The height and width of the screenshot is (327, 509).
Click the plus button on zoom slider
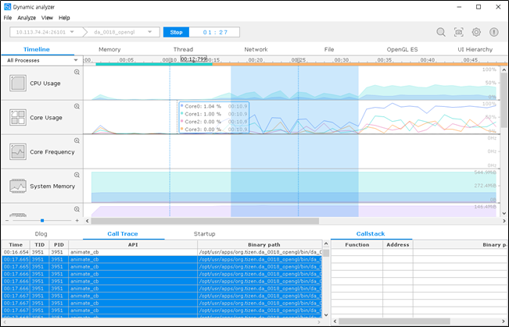(x=77, y=221)
